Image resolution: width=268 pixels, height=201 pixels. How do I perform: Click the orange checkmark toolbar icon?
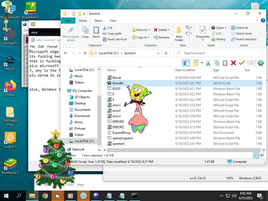(x=242, y=63)
